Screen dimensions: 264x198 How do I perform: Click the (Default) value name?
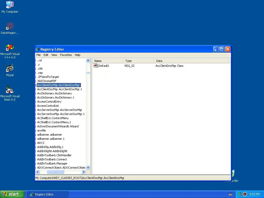click(103, 66)
